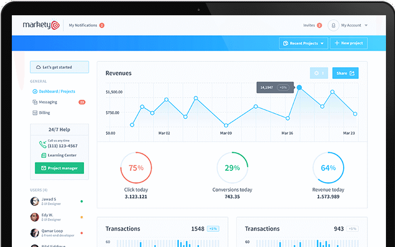Expand the My Account dropdown arrow

click(366, 25)
